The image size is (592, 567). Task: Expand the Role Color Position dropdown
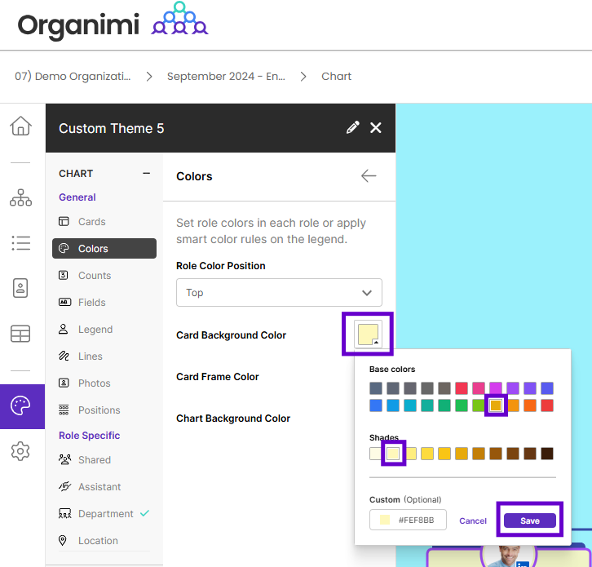tap(279, 293)
